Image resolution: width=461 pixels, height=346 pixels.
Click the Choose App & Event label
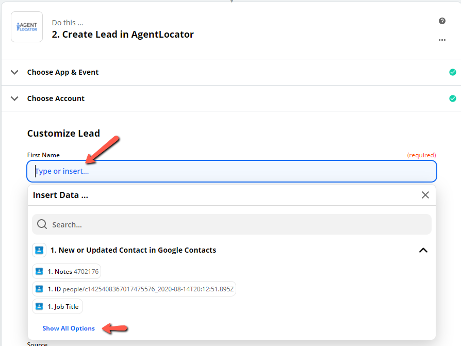[63, 72]
